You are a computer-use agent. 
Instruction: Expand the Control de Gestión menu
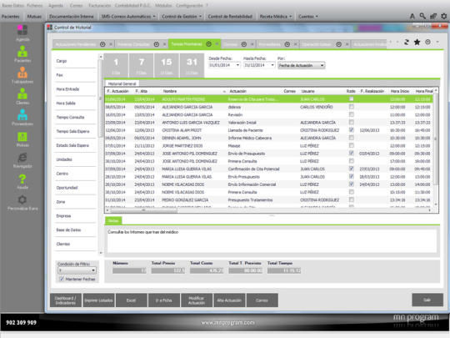click(x=182, y=17)
